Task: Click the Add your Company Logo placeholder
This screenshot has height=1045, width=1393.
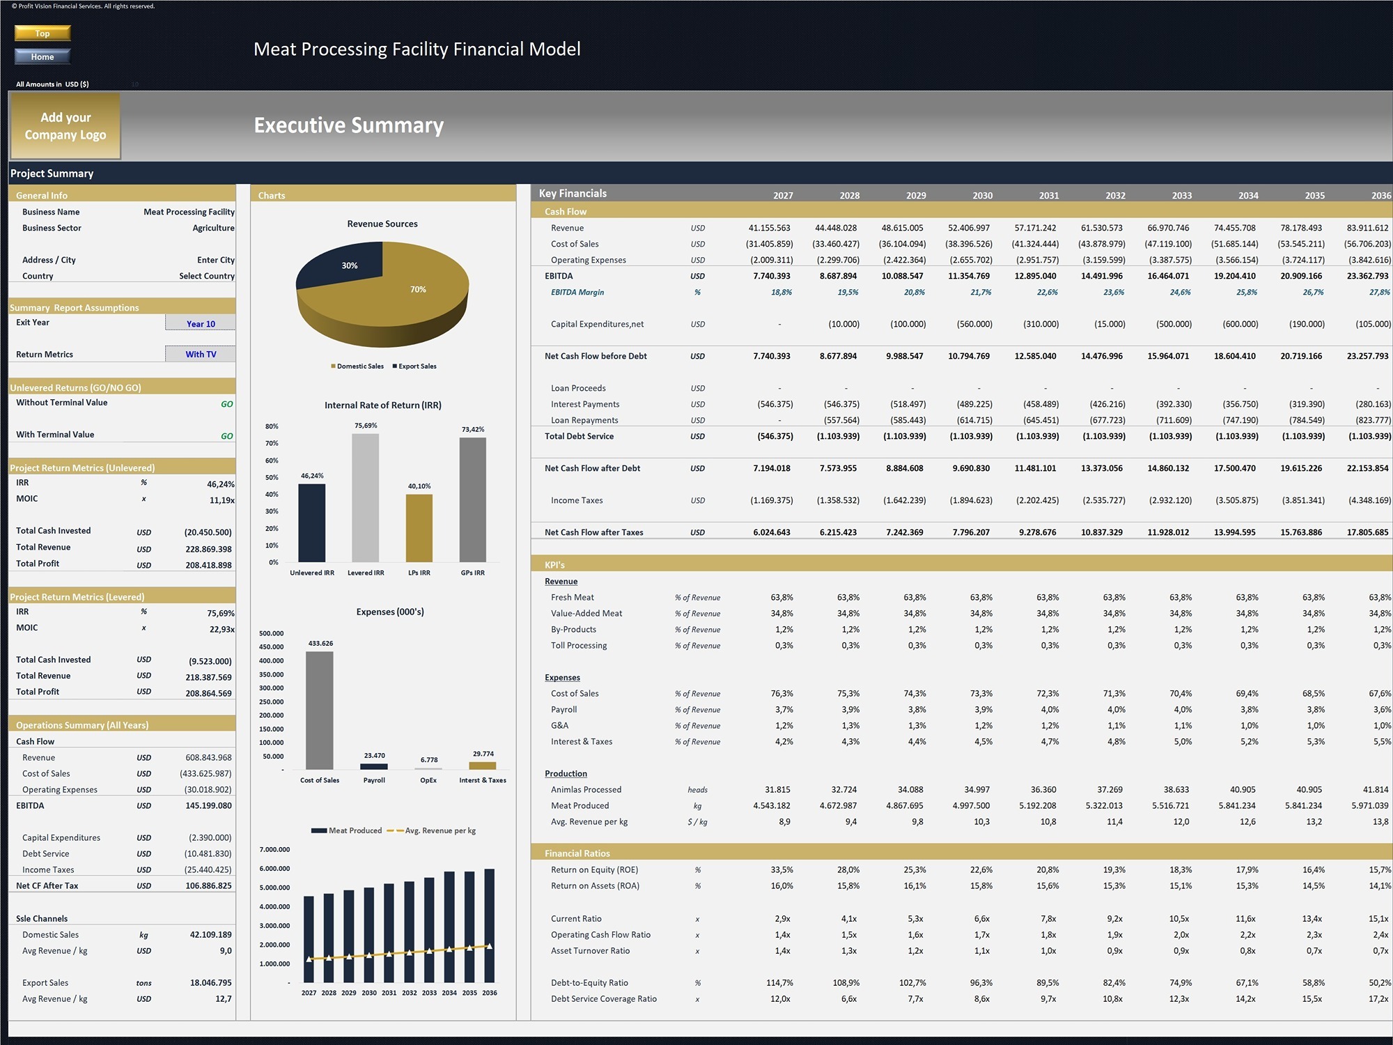Action: click(x=65, y=126)
